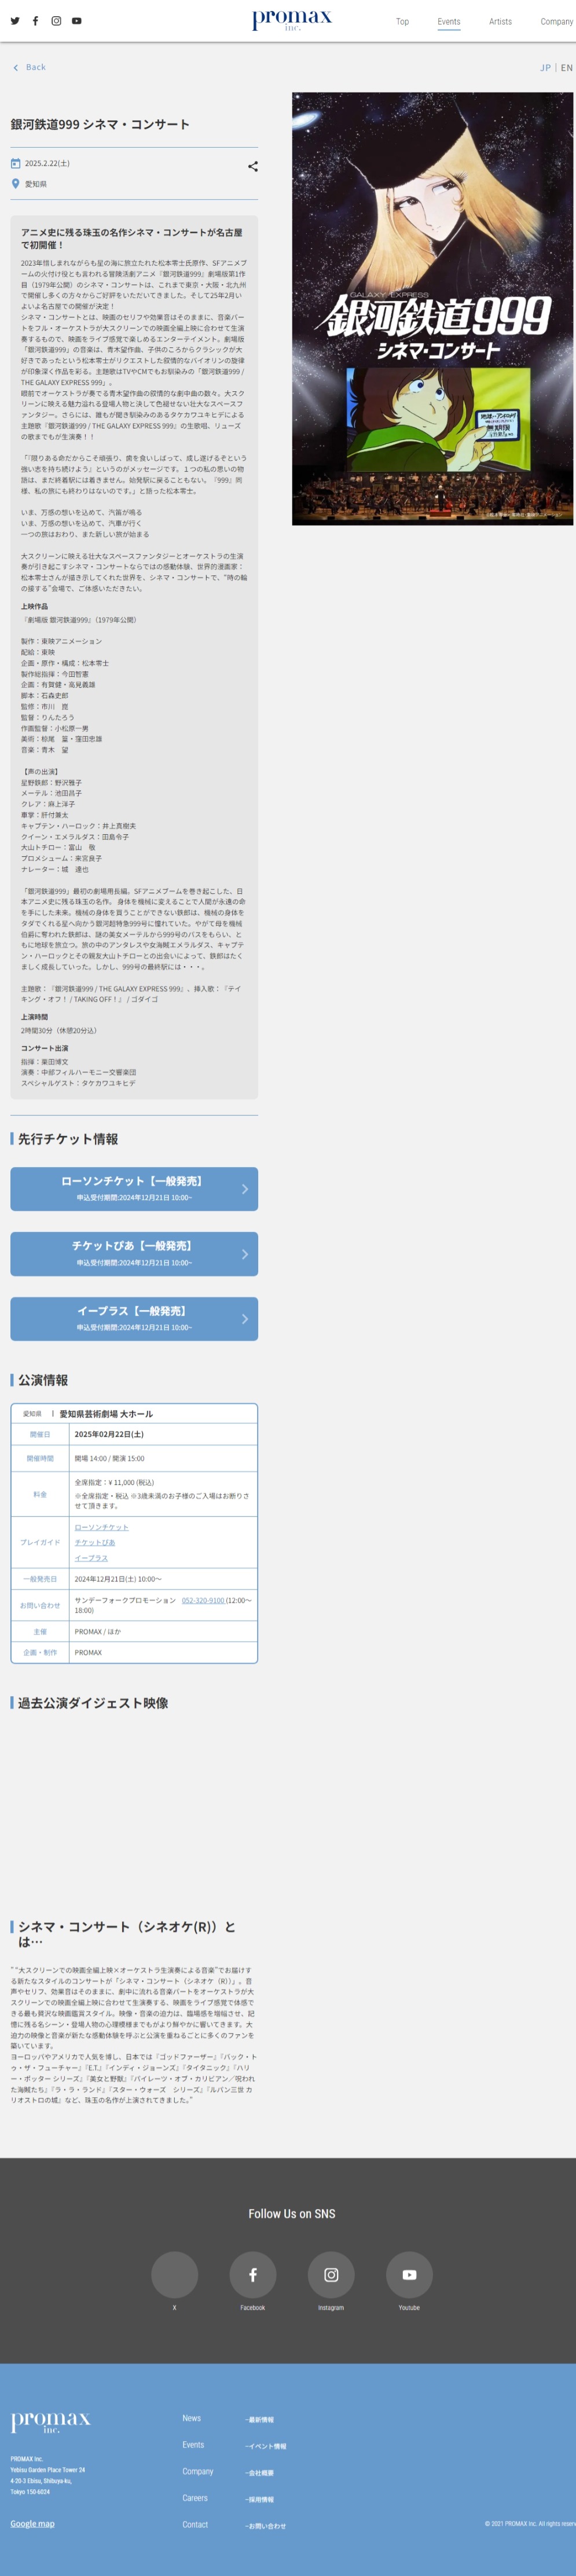Open the Careers footer link
Screen dimensions: 576x2576
click(195, 2498)
